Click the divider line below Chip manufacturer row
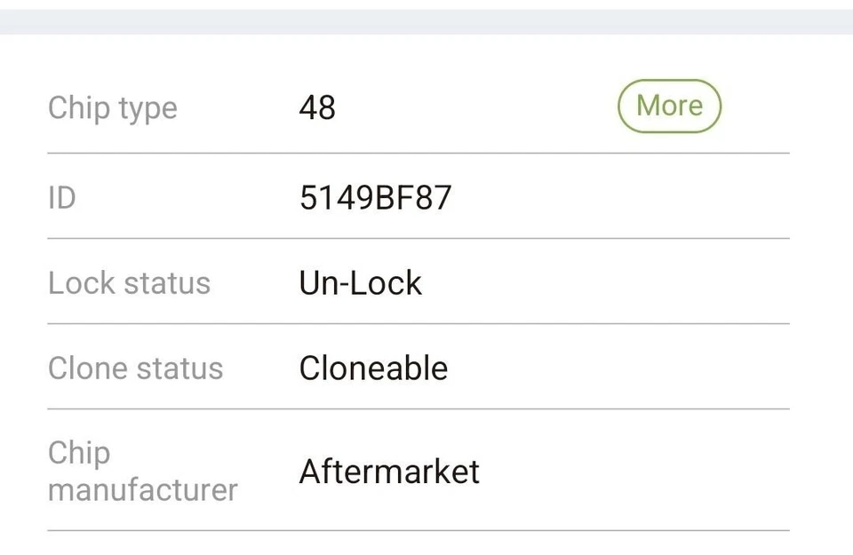The height and width of the screenshot is (555, 853). (x=418, y=531)
